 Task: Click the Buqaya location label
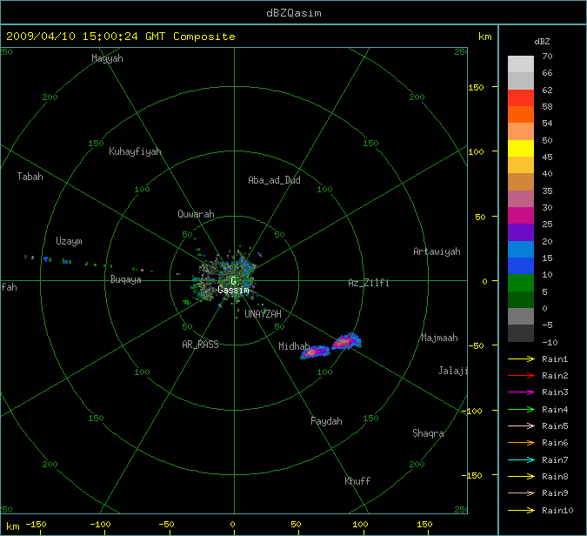tap(126, 279)
